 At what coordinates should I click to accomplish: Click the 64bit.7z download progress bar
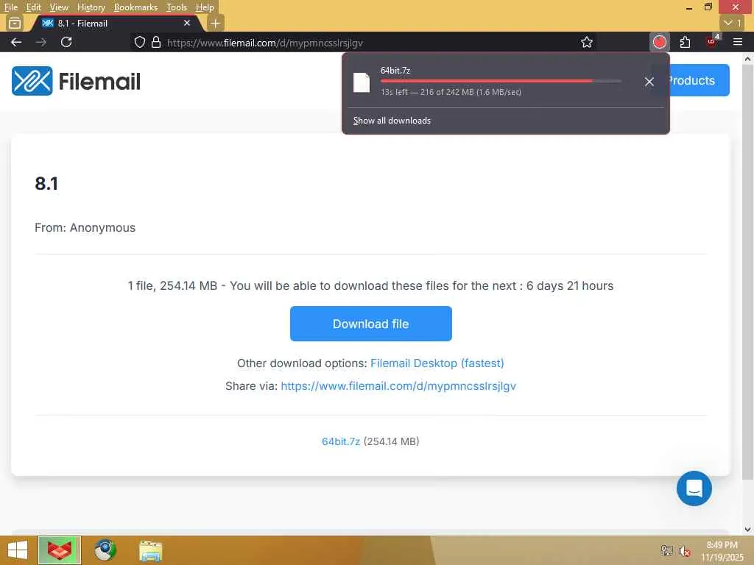click(x=501, y=81)
